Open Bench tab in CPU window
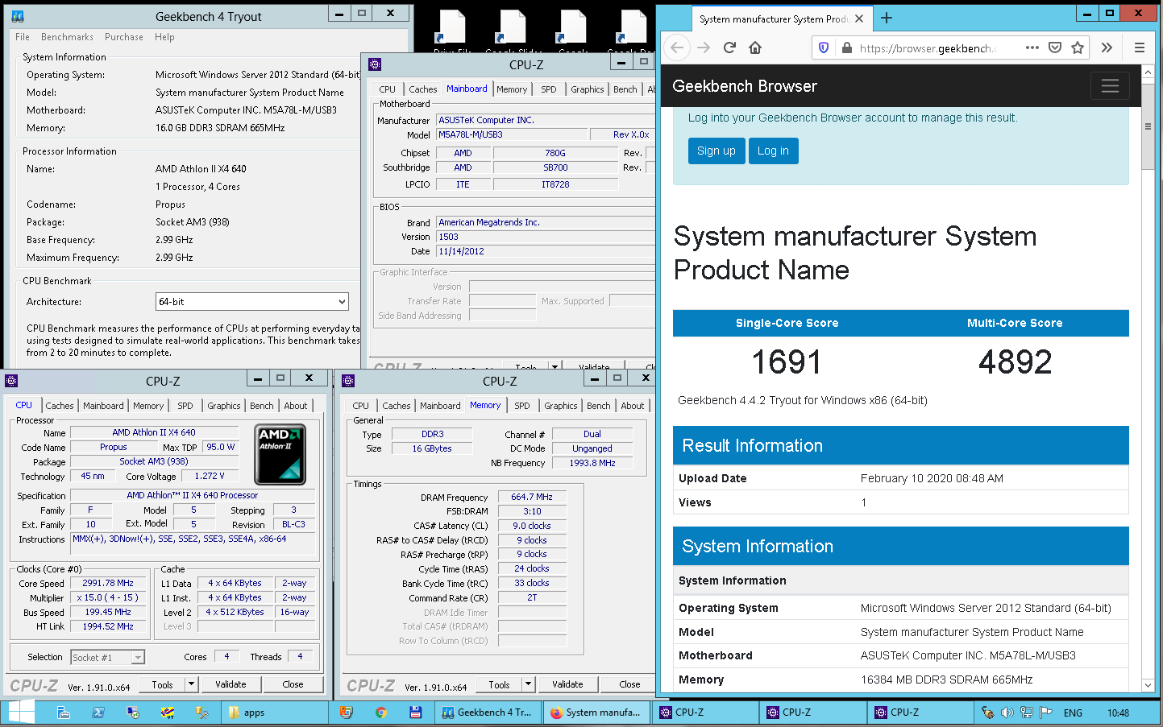1163x727 pixels. [x=262, y=406]
